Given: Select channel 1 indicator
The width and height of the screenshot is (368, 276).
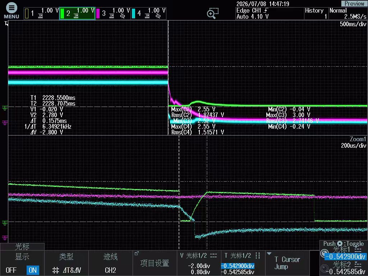Looking at the screenshot, I should click(41, 13).
